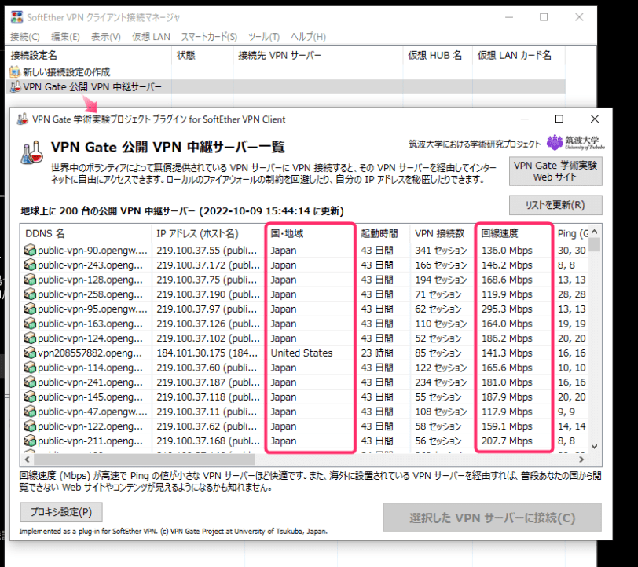Click the 接続設定名 column header
Viewport: 638px width, 567px height.
89,56
